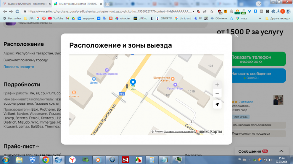
Task: Share this page via toolbar icon
Action: (x=205, y=11)
